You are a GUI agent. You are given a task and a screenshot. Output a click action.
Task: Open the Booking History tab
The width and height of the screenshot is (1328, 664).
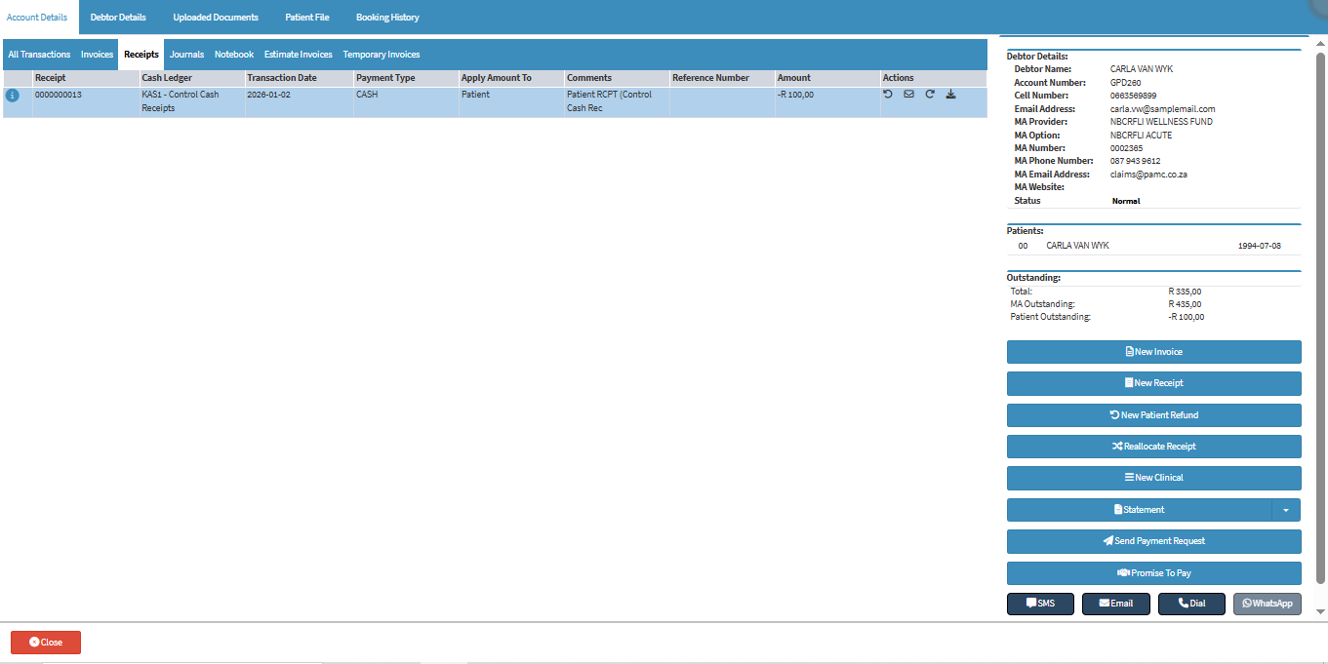pos(387,18)
